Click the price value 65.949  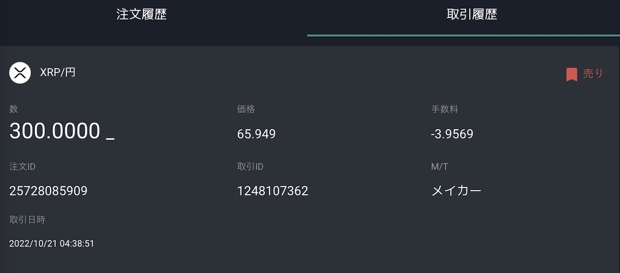256,134
